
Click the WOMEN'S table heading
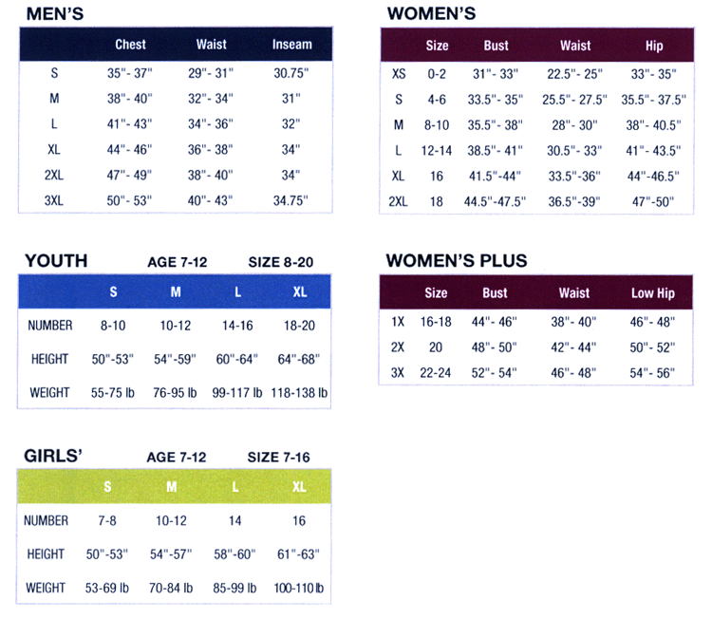pos(431,13)
